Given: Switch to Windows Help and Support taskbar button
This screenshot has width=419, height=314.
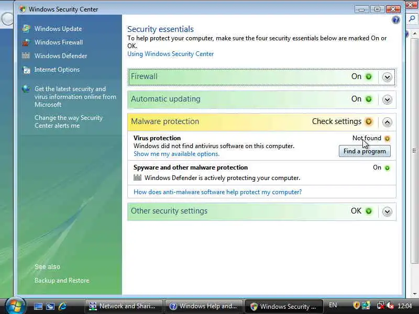Looking at the screenshot, I should tap(204, 306).
